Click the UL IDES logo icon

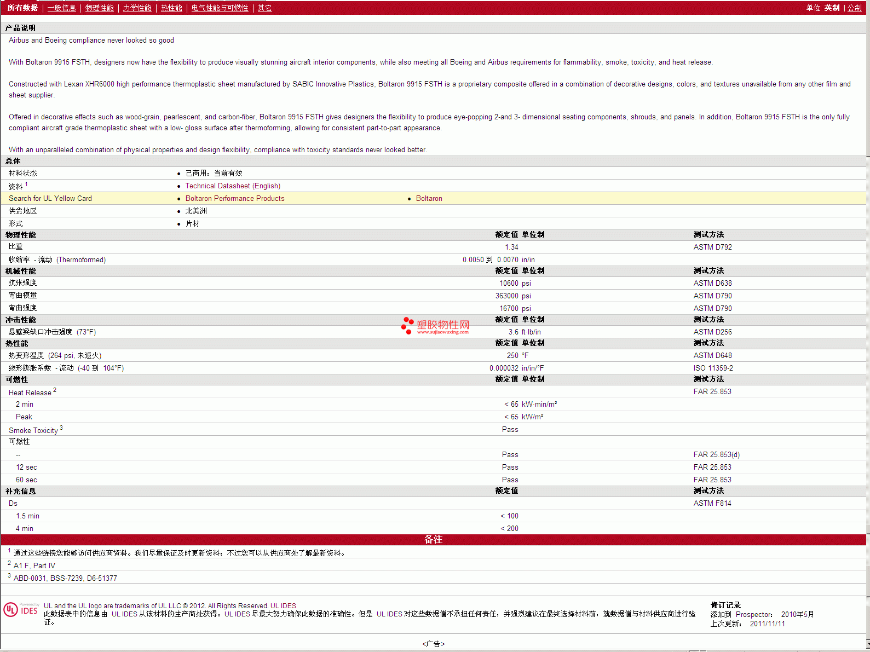tap(21, 610)
